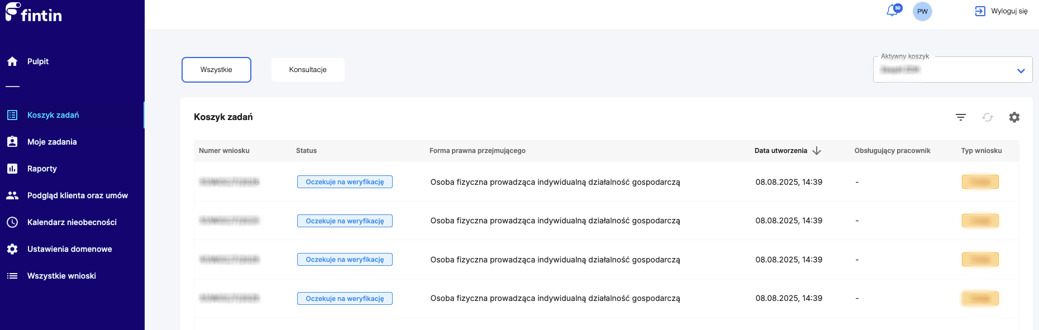Click the Raporty chart icon

[12, 169]
